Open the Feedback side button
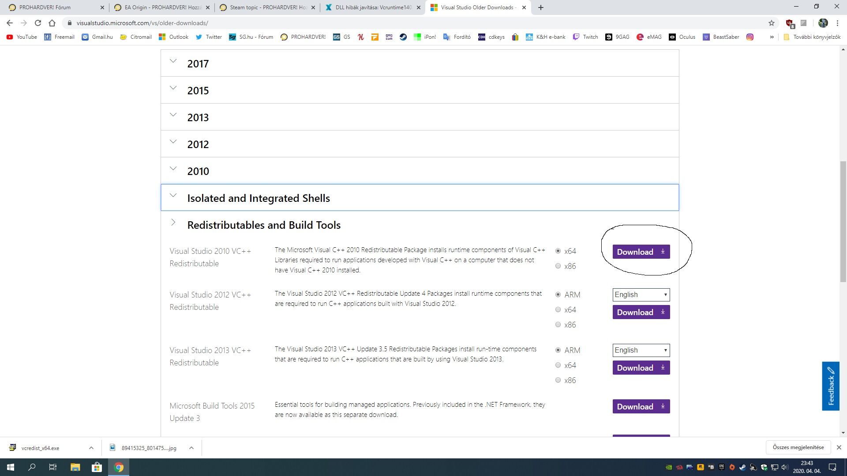This screenshot has width=847, height=476. (831, 386)
